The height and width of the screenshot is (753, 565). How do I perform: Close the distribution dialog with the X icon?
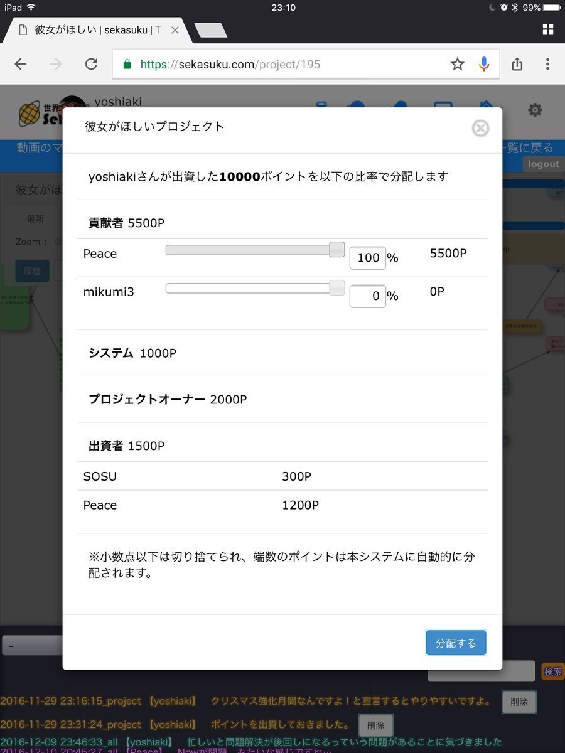tap(480, 129)
